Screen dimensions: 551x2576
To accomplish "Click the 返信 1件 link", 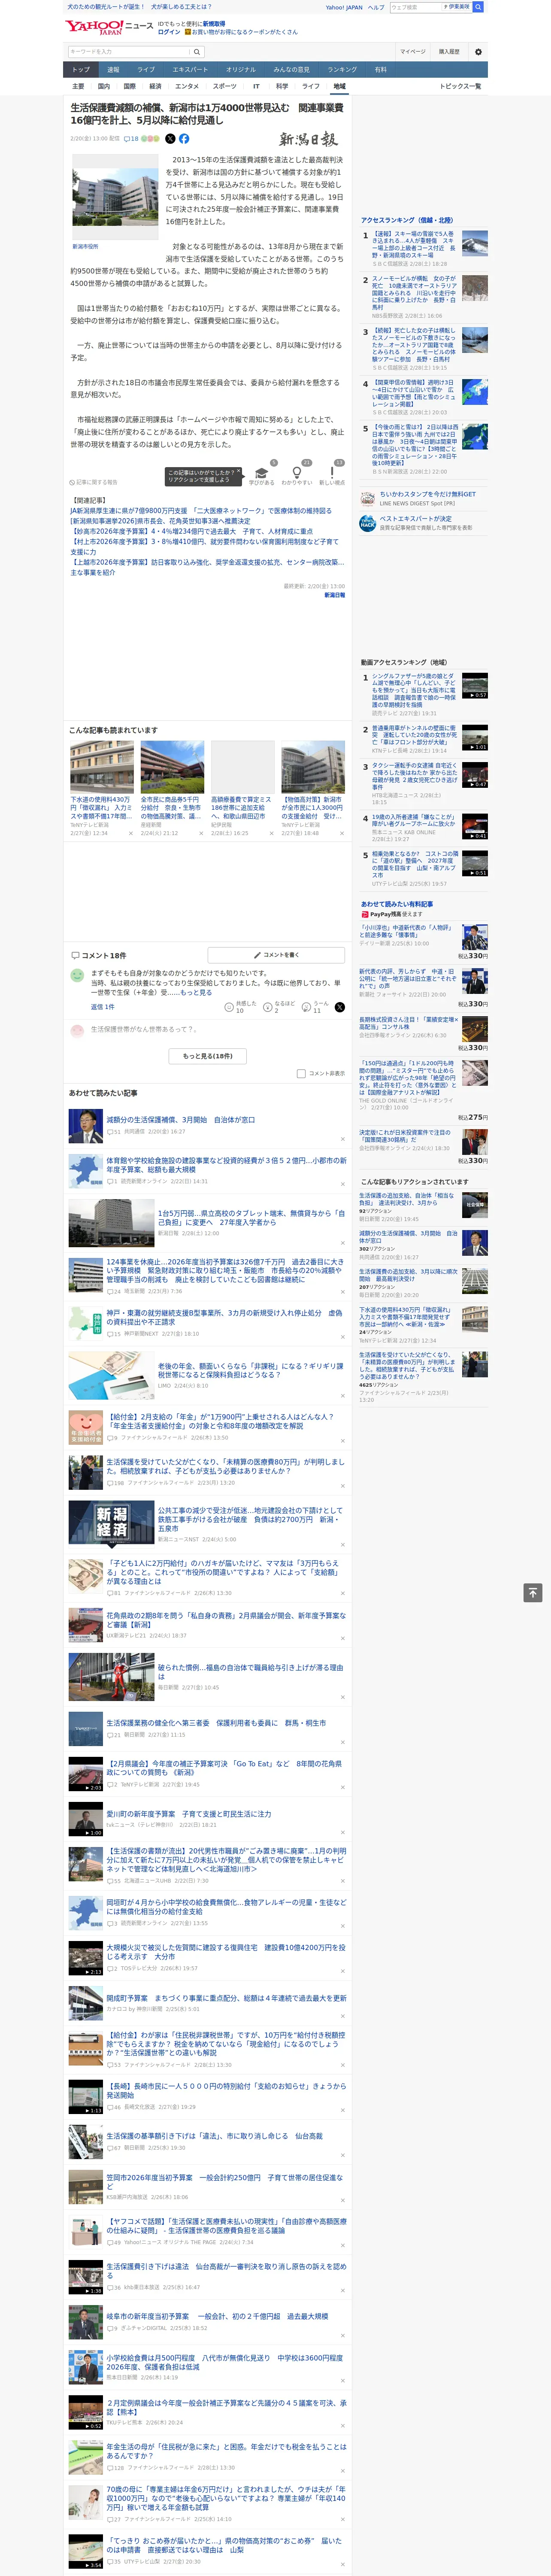I will pos(103,1007).
